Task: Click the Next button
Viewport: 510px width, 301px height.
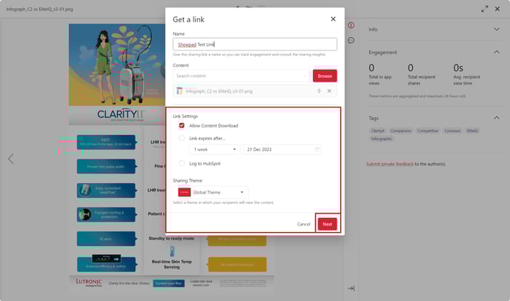Action: (328, 223)
